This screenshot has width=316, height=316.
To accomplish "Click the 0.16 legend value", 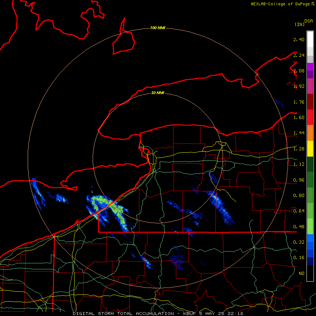I will tap(299, 258).
